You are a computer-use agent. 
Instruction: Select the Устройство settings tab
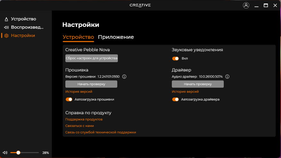click(x=78, y=37)
